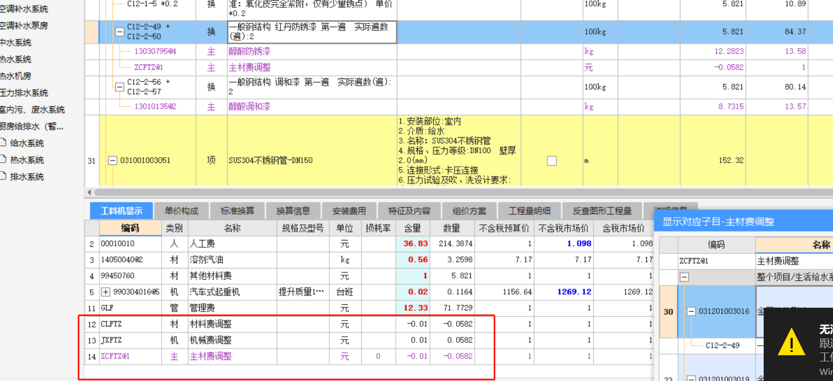Click the 主材费调整 cell in row 14
The height and width of the screenshot is (381, 833).
click(x=233, y=356)
